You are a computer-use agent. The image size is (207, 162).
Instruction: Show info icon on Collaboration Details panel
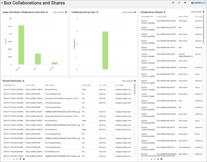pos(204,12)
